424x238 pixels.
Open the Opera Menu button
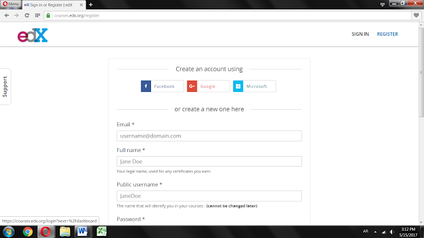[11, 4]
